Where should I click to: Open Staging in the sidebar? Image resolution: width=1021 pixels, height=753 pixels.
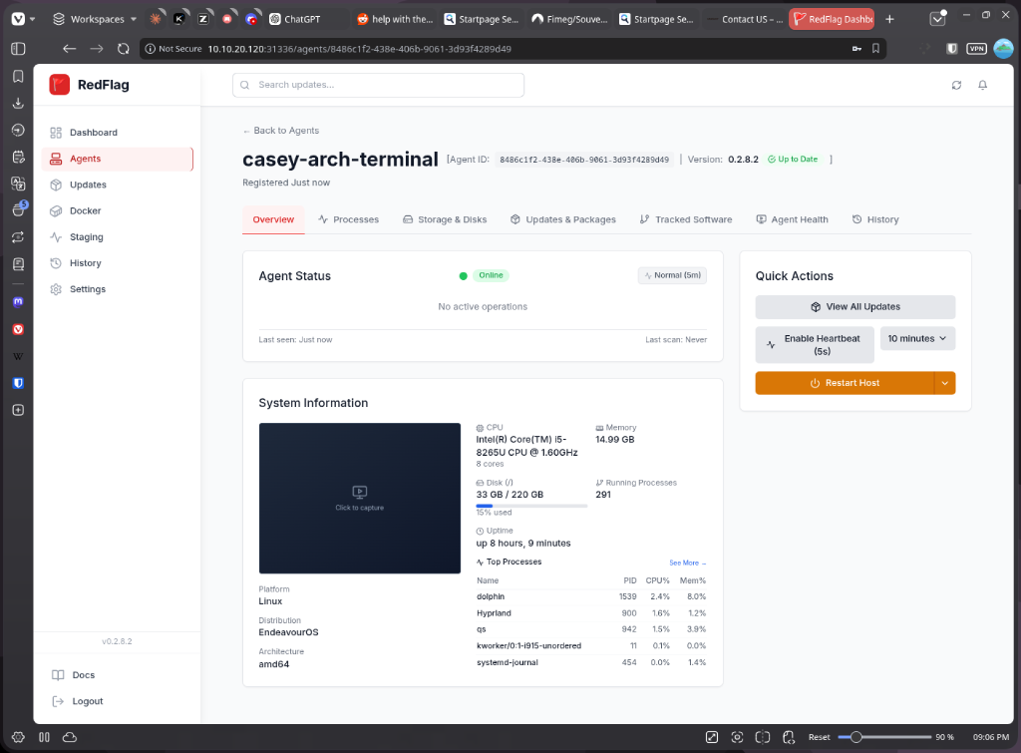(x=118, y=237)
